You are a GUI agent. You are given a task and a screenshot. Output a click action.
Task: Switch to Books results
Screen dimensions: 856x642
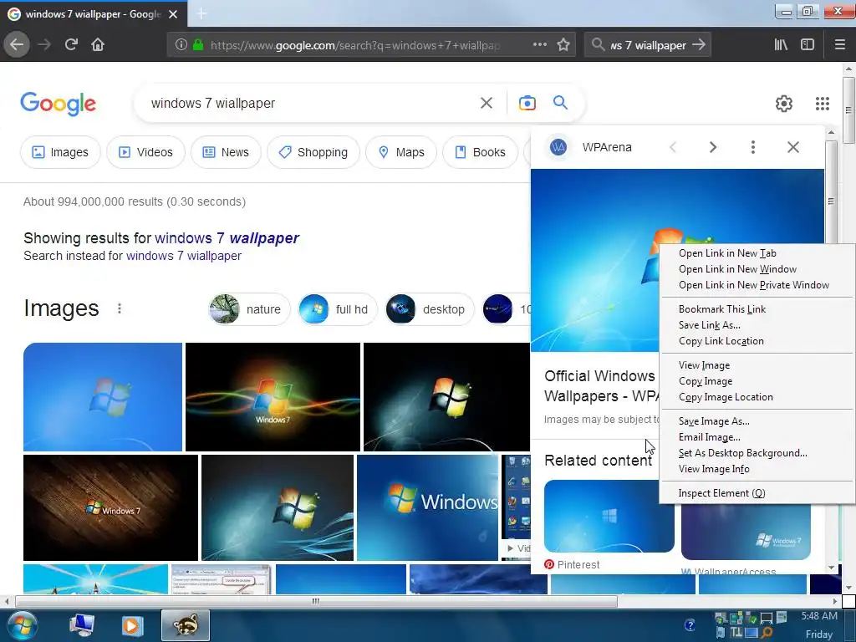click(481, 152)
